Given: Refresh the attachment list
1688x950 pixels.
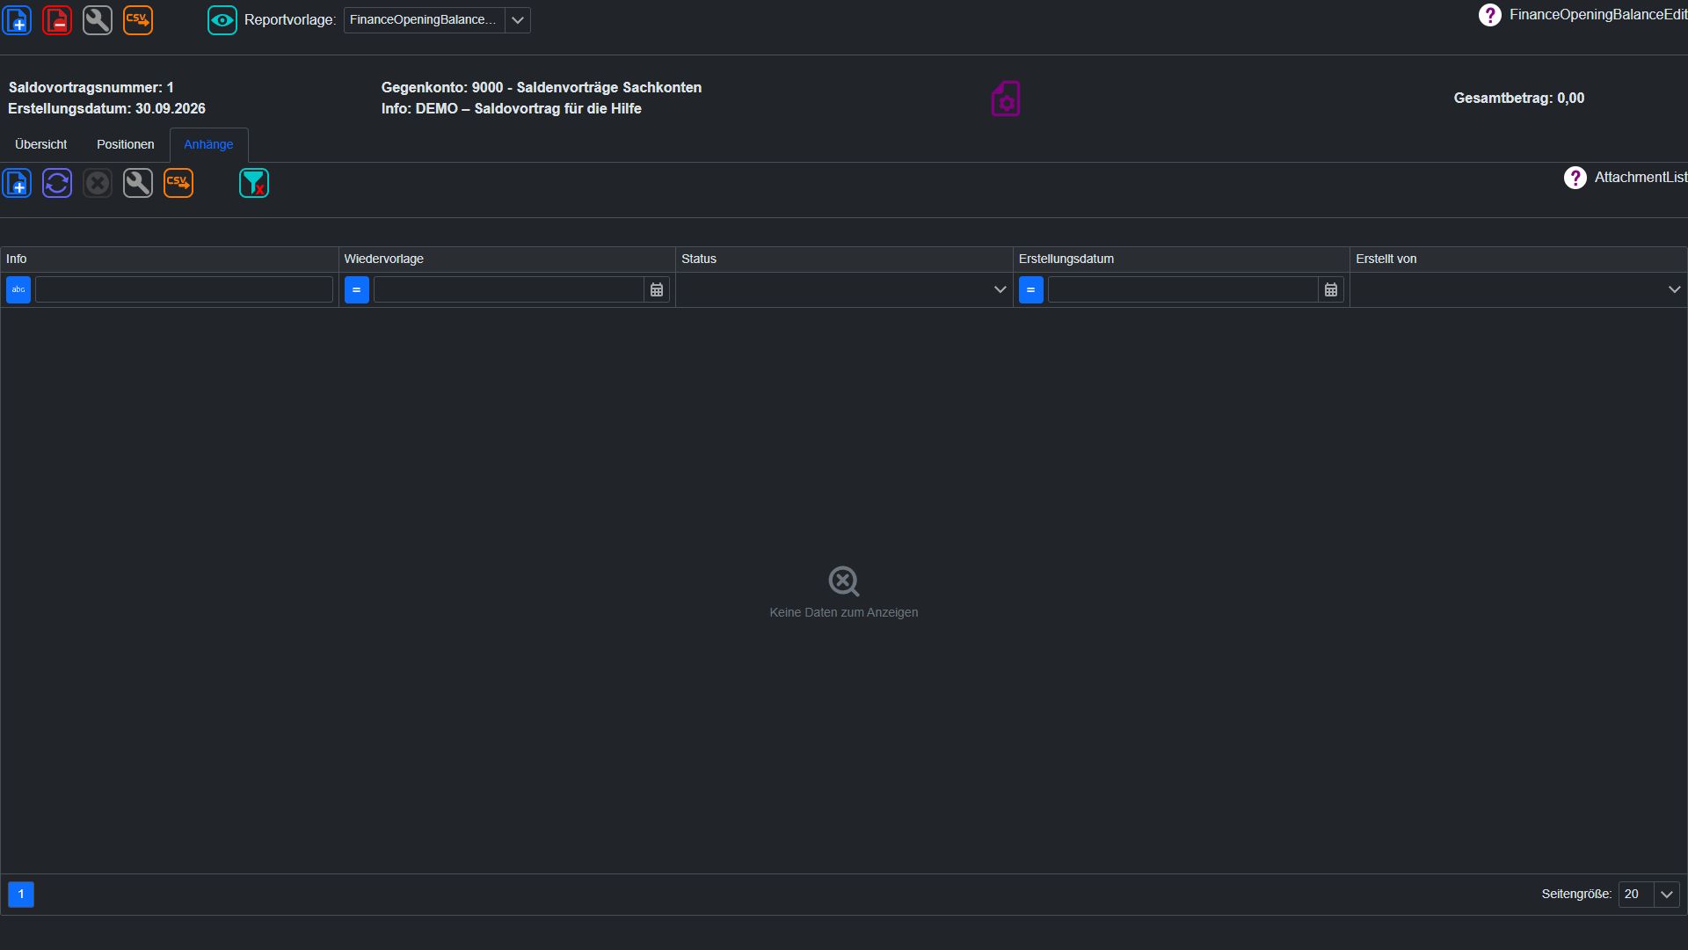Looking at the screenshot, I should pyautogui.click(x=57, y=183).
